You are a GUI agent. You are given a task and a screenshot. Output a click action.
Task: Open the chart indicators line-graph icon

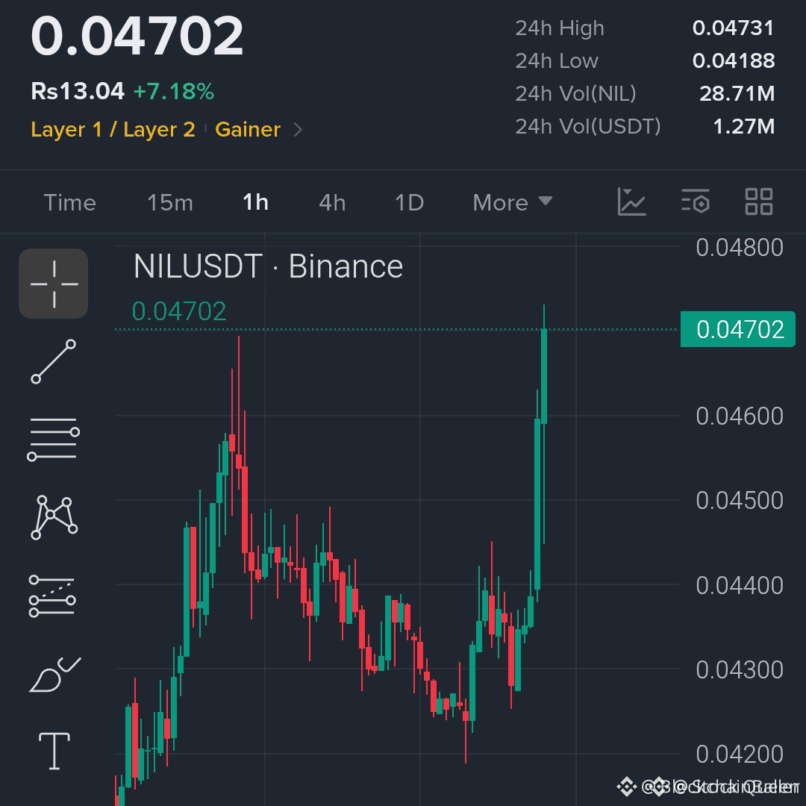tap(631, 201)
